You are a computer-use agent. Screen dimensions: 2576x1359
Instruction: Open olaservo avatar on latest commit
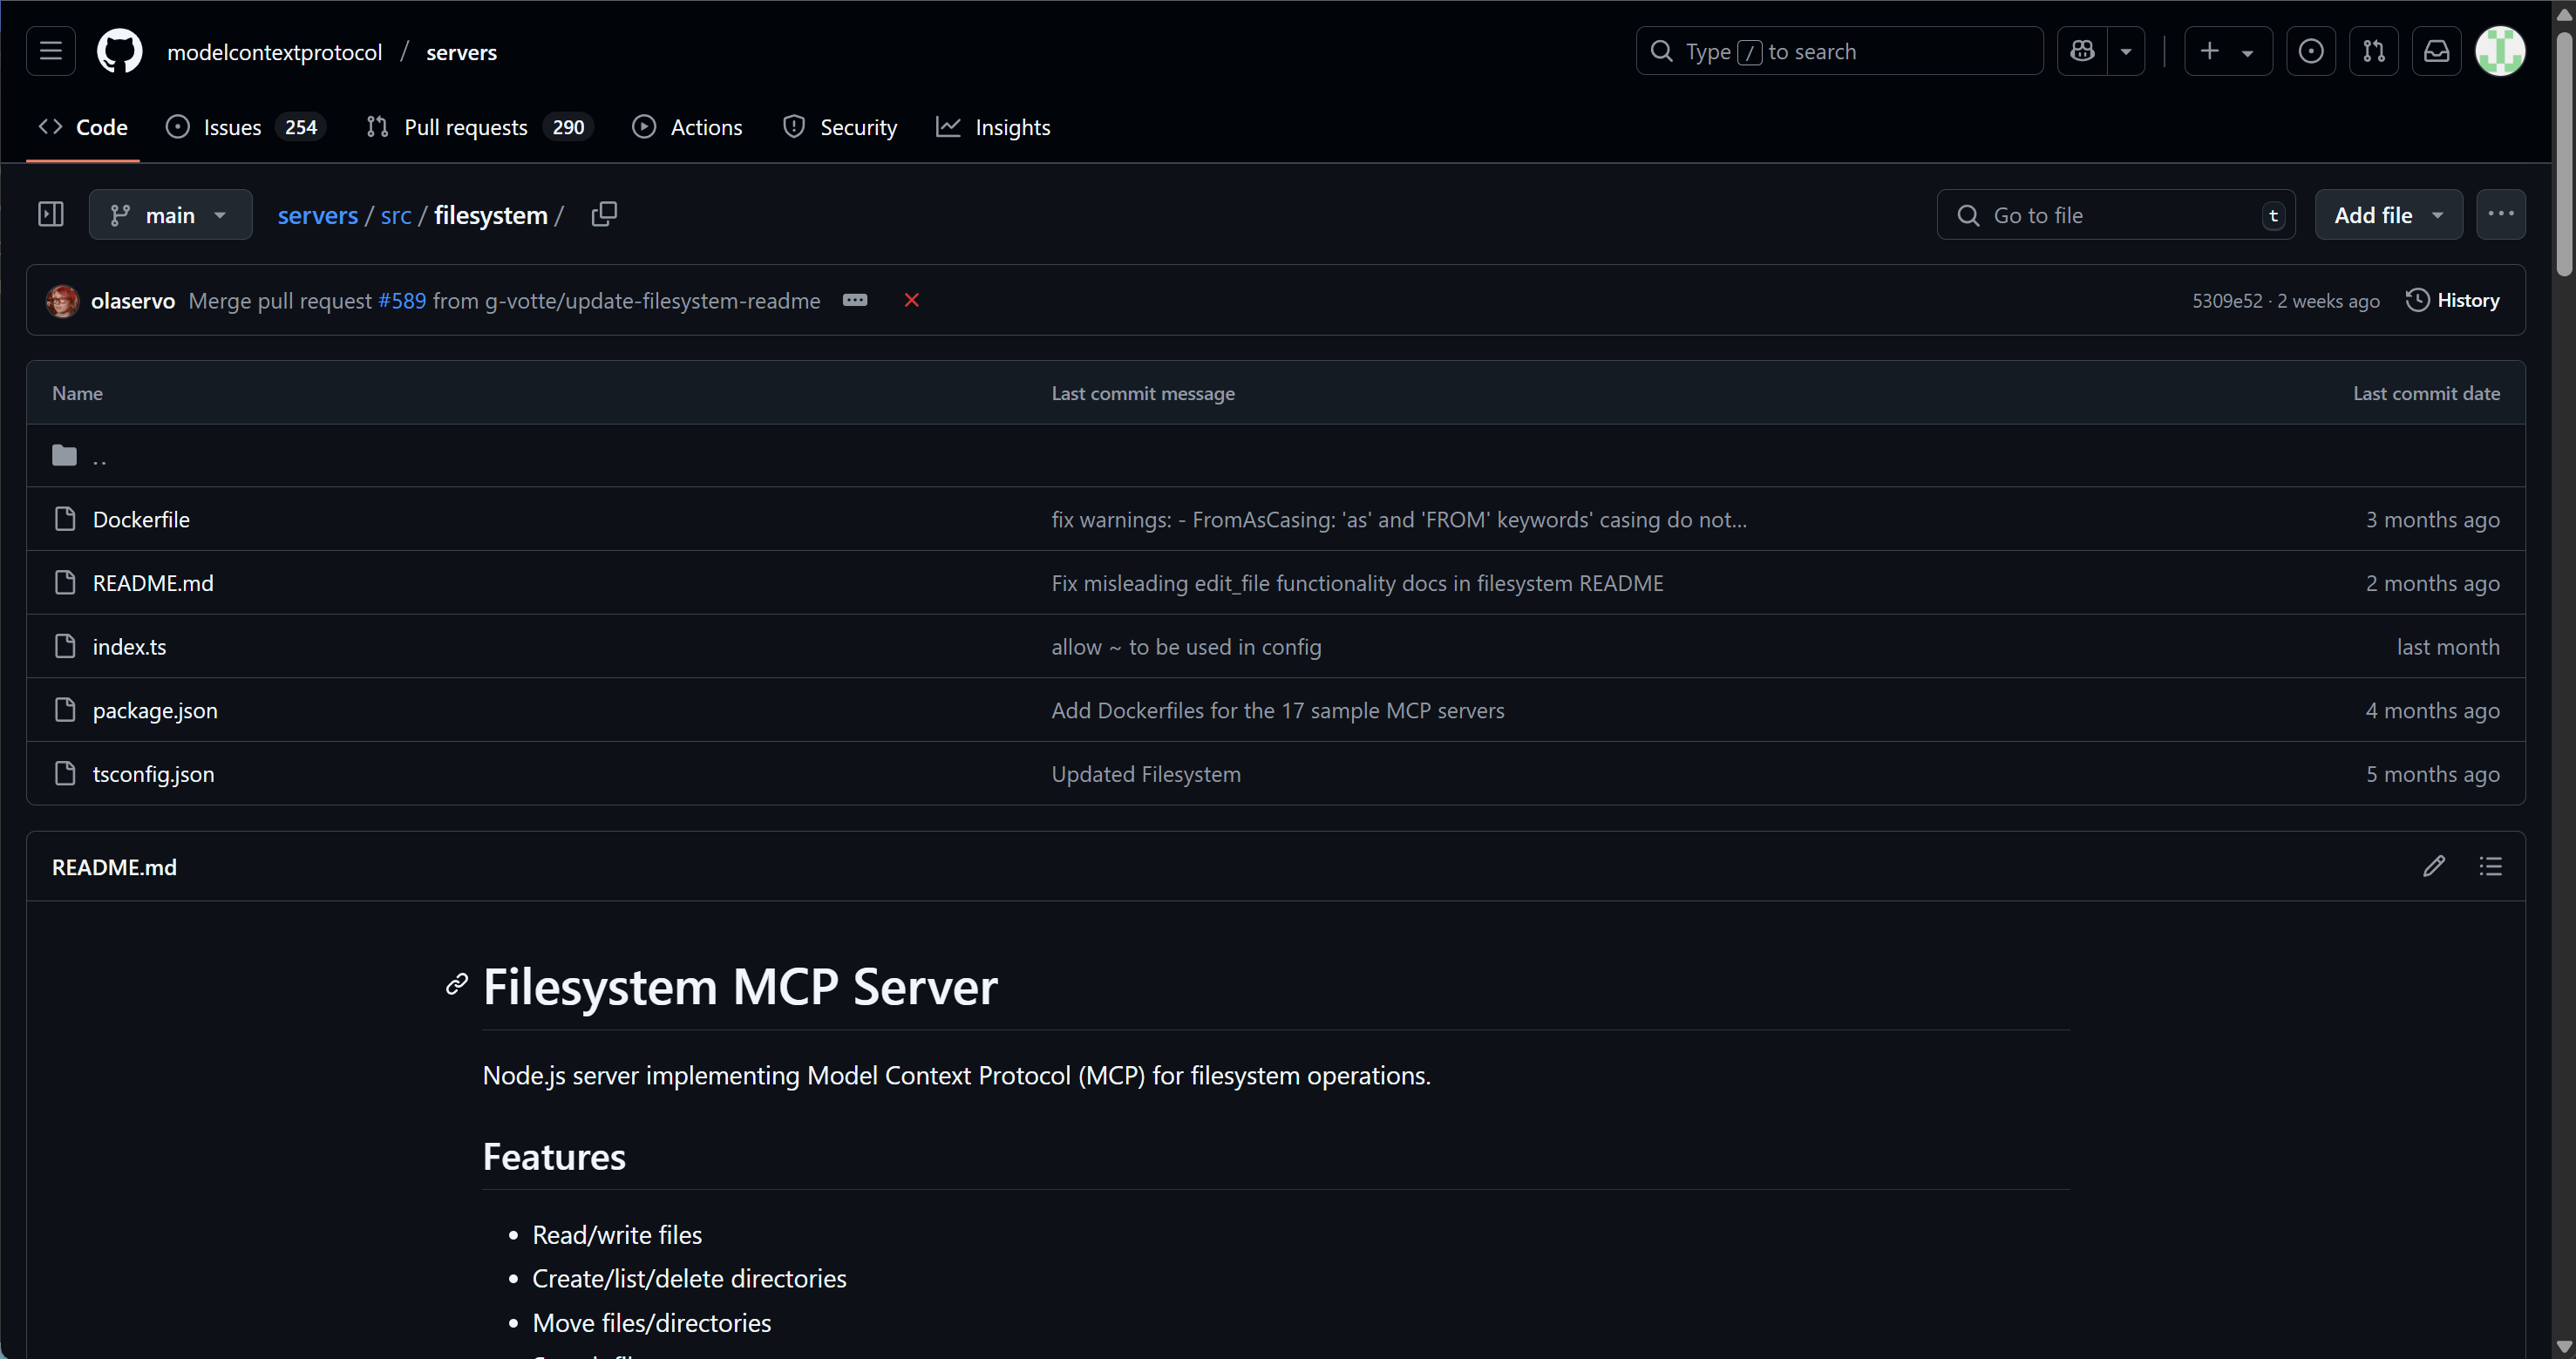point(62,300)
